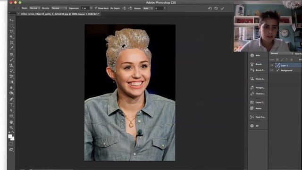Lock layer position
The height and width of the screenshot is (170, 302).
pyautogui.click(x=287, y=59)
